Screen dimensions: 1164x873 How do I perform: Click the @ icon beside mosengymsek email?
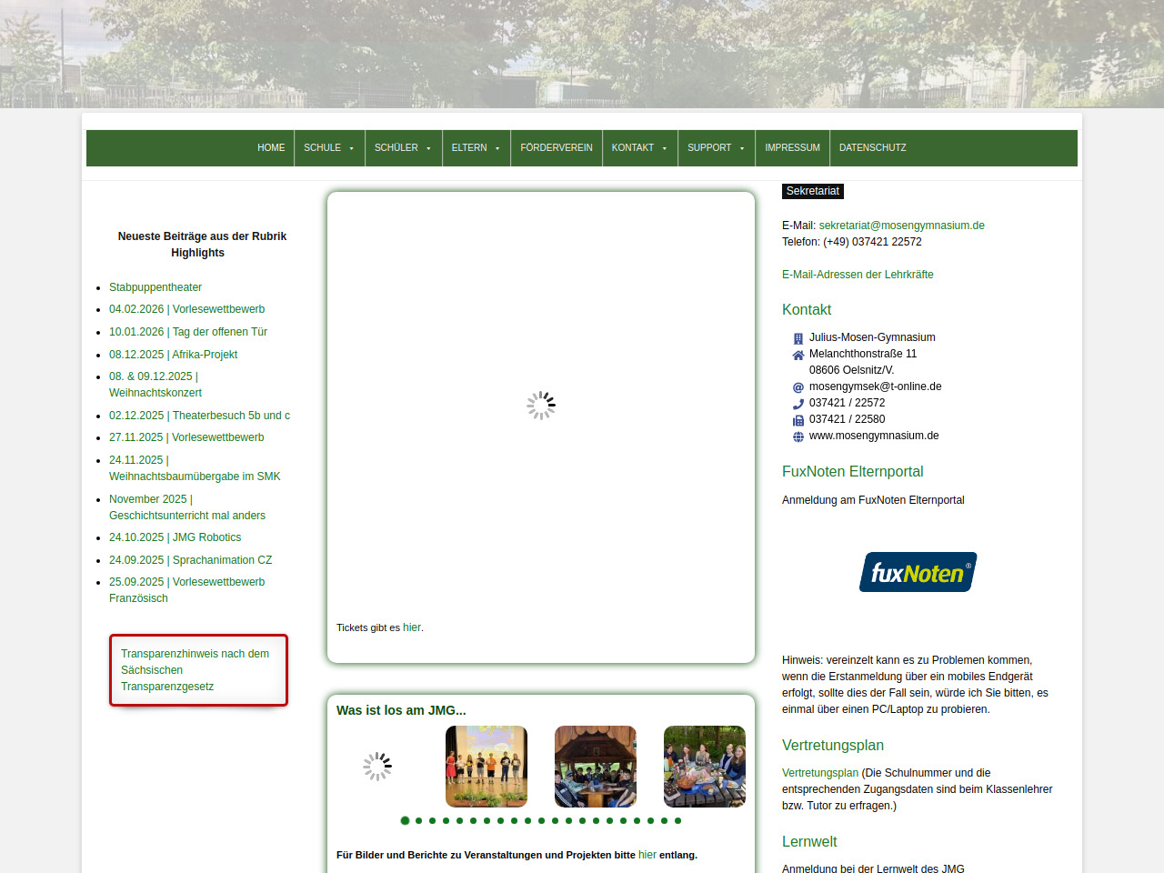click(x=798, y=387)
